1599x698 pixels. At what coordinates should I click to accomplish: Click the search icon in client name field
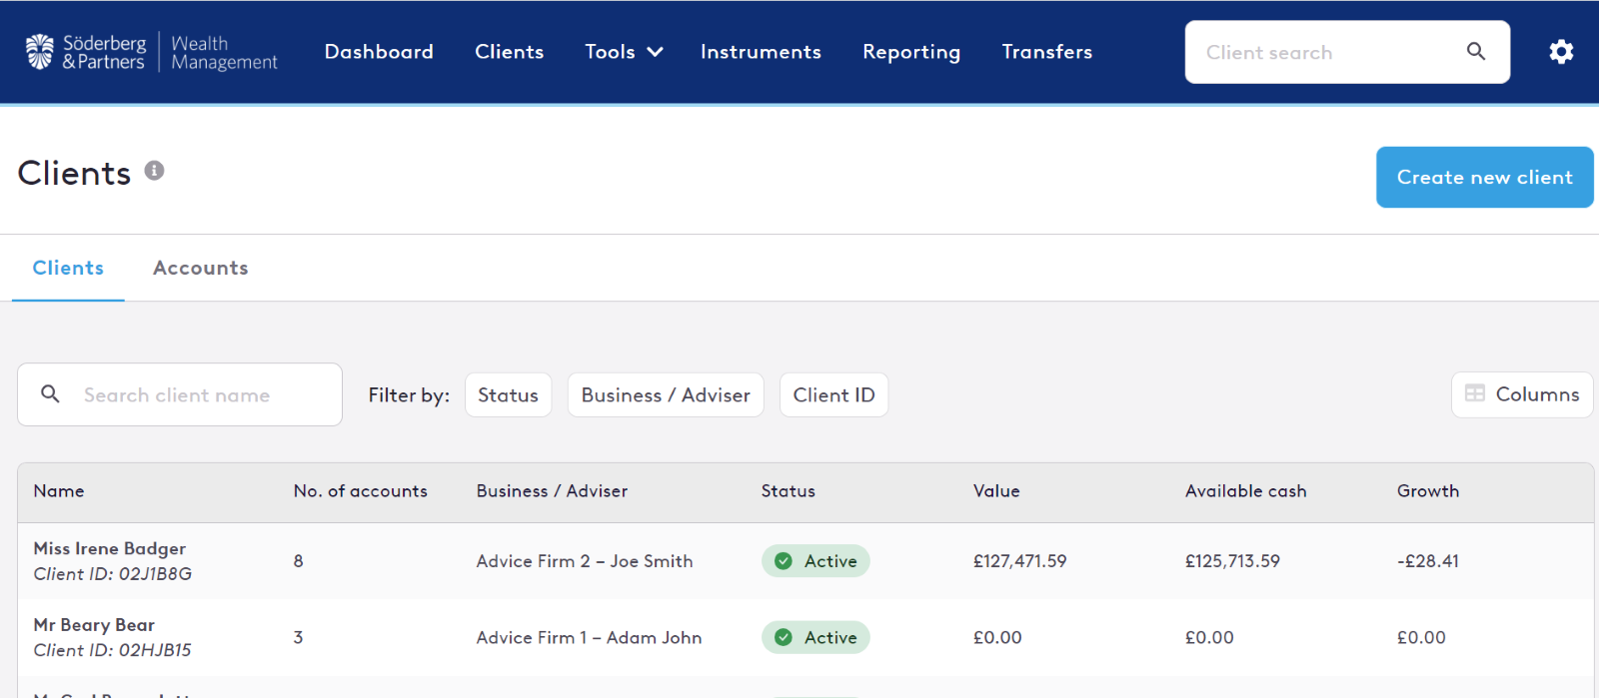pyautogui.click(x=50, y=394)
